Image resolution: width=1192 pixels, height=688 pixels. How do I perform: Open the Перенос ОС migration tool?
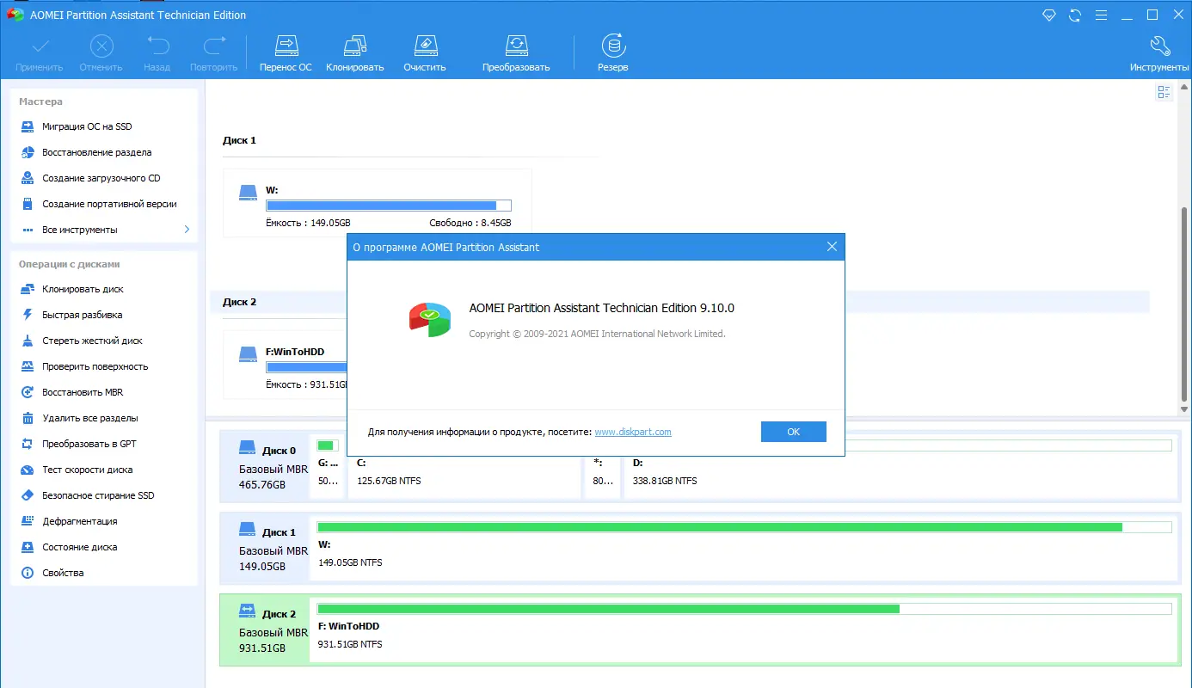coord(286,52)
